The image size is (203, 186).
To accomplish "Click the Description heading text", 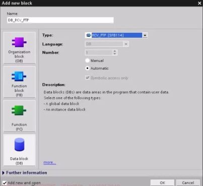I will (x=54, y=85).
